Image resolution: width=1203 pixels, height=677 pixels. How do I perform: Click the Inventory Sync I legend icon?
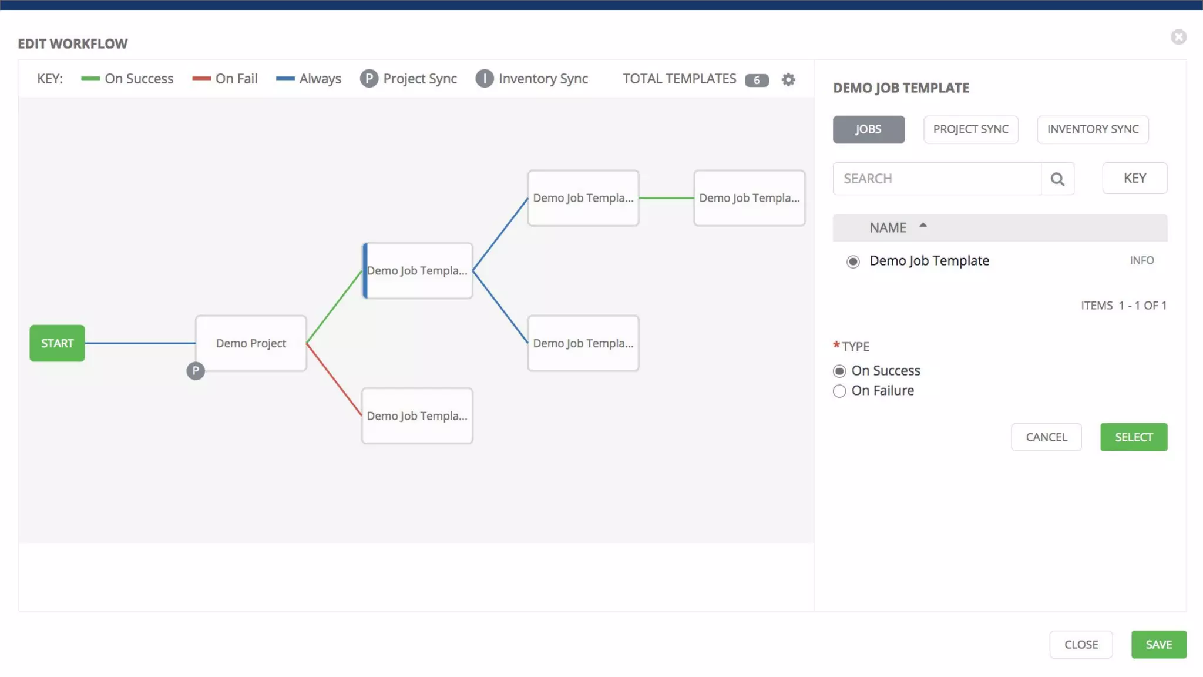(x=485, y=79)
